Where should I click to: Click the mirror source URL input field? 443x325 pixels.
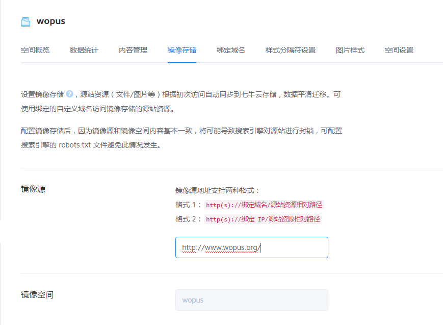pyautogui.click(x=251, y=247)
